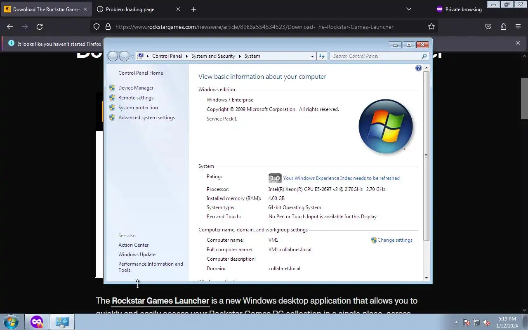Click the Firefox notification info icon
This screenshot has width=528, height=330.
tap(11, 43)
